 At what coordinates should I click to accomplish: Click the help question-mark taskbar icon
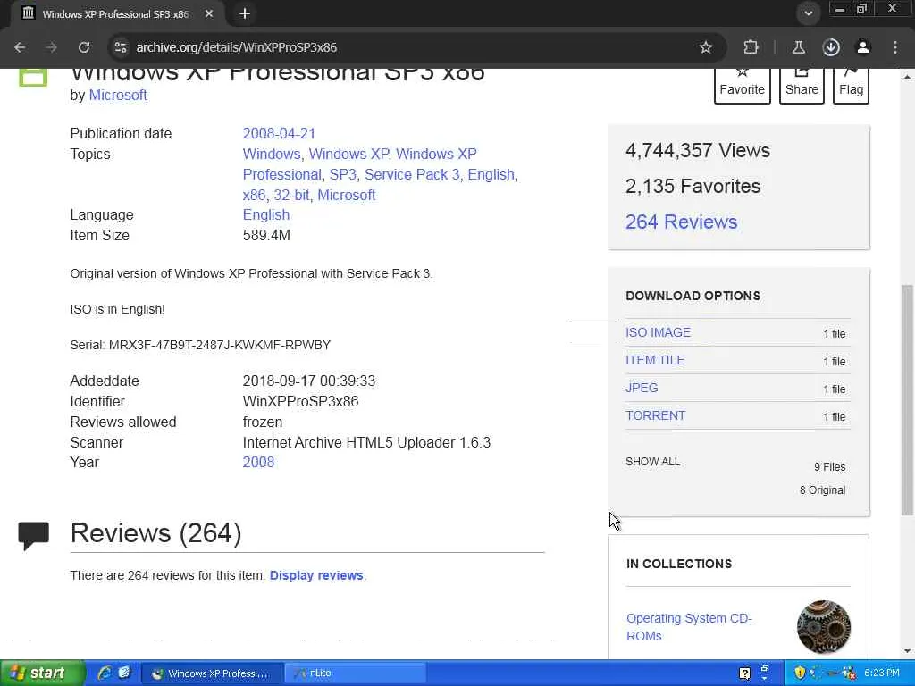744,673
